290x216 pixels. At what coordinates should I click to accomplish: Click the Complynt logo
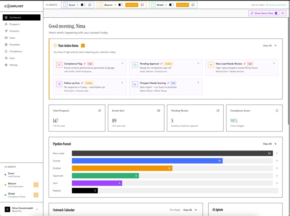[x=14, y=6]
